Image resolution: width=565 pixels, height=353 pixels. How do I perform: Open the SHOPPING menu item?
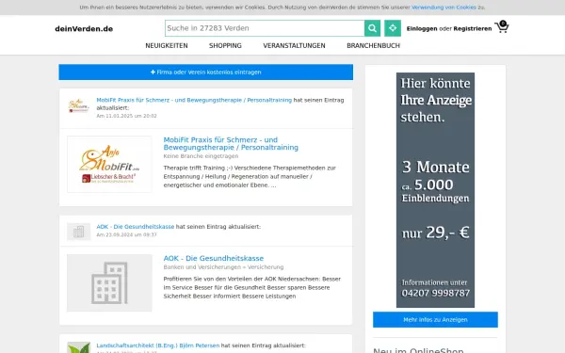(225, 46)
